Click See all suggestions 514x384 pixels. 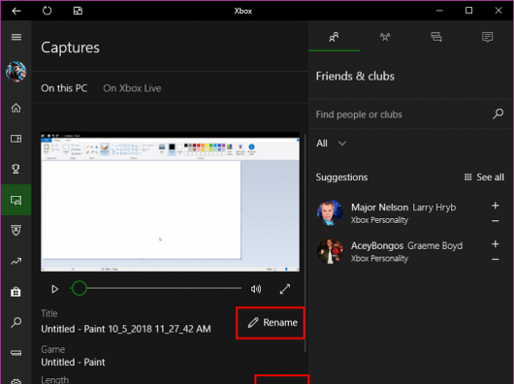click(x=484, y=177)
